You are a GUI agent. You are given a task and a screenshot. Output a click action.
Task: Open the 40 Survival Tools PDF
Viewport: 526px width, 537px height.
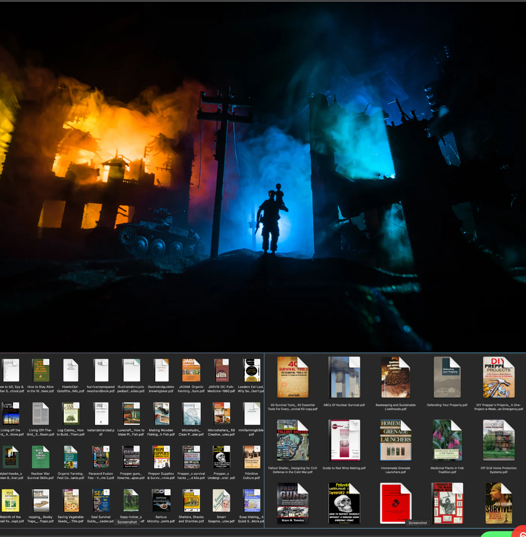(x=293, y=377)
